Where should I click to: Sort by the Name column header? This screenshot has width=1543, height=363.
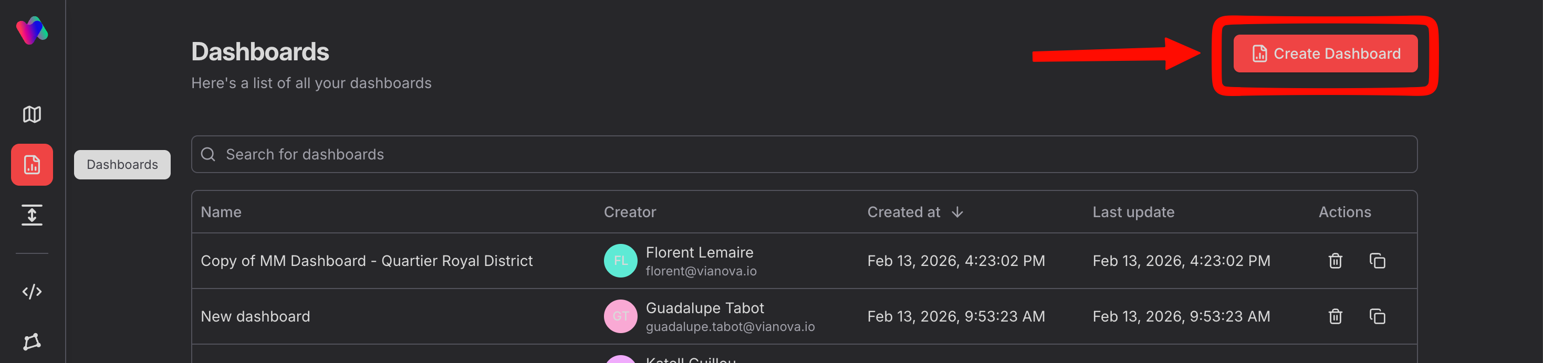(221, 212)
